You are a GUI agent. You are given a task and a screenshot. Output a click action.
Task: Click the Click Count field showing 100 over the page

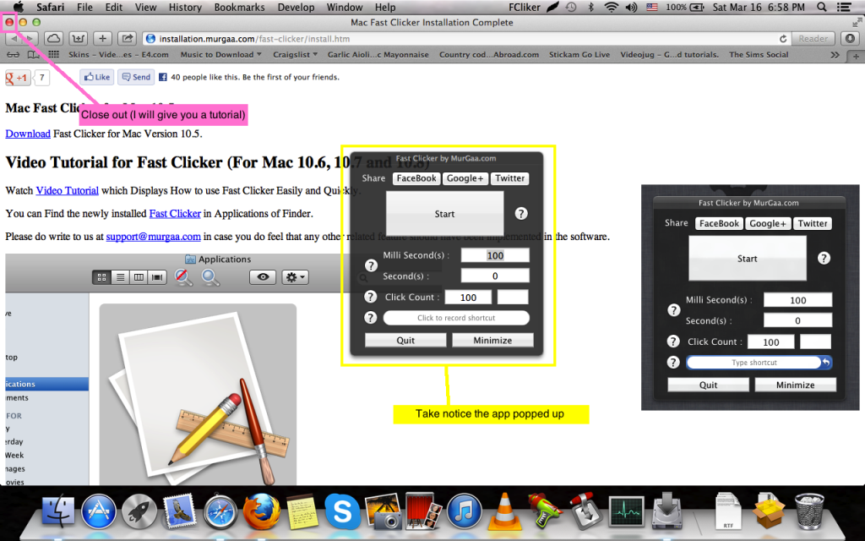[x=468, y=297]
